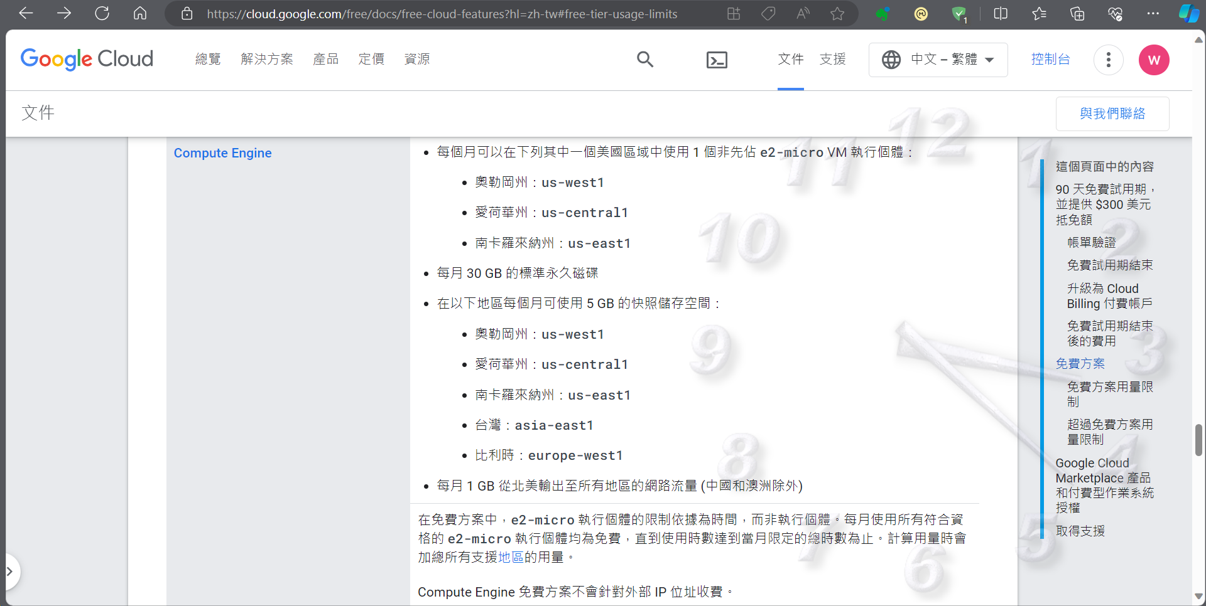The height and width of the screenshot is (606, 1206).
Task: Click the 這個頁面中的內容 heading
Action: pos(1104,167)
